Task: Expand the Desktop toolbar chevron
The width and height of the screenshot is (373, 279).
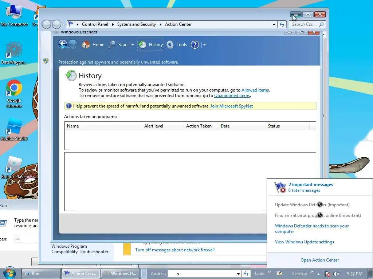Action: (x=311, y=272)
